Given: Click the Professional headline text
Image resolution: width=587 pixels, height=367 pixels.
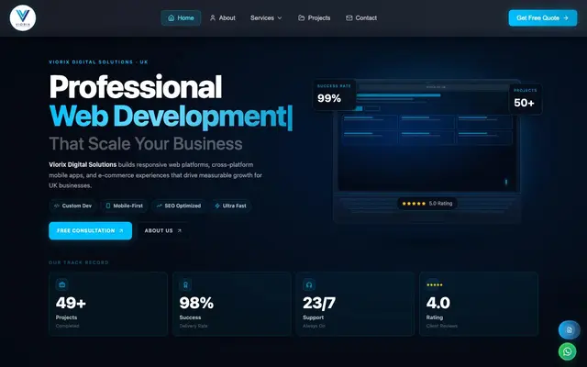Looking at the screenshot, I should coord(136,86).
